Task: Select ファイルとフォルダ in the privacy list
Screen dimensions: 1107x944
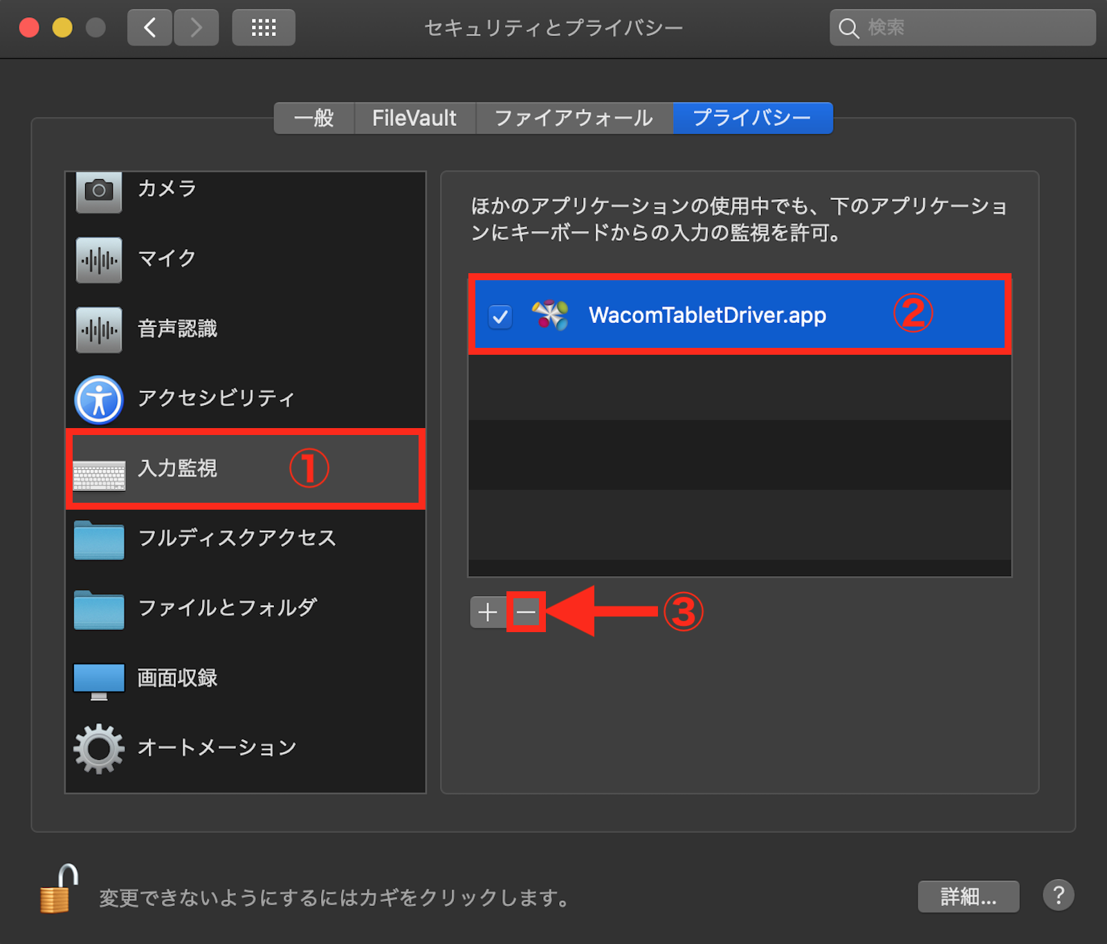Action: tap(246, 609)
